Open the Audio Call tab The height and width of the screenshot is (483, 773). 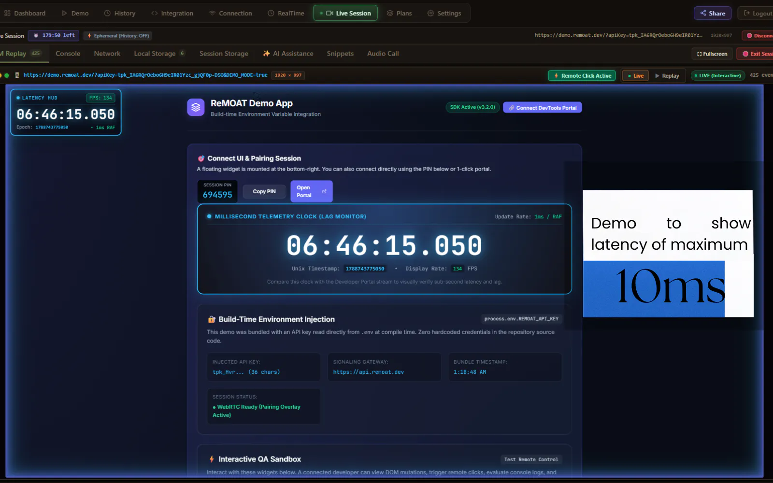coord(383,54)
